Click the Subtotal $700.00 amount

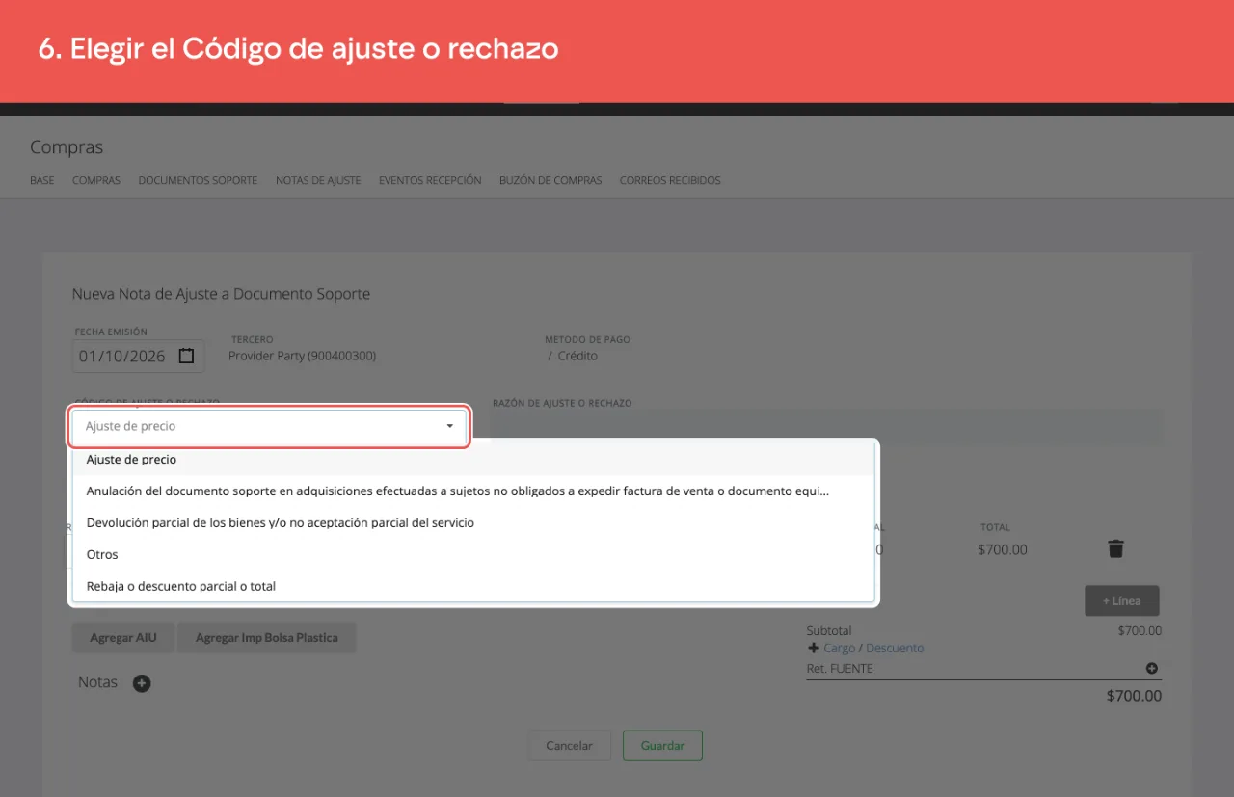(x=1140, y=631)
